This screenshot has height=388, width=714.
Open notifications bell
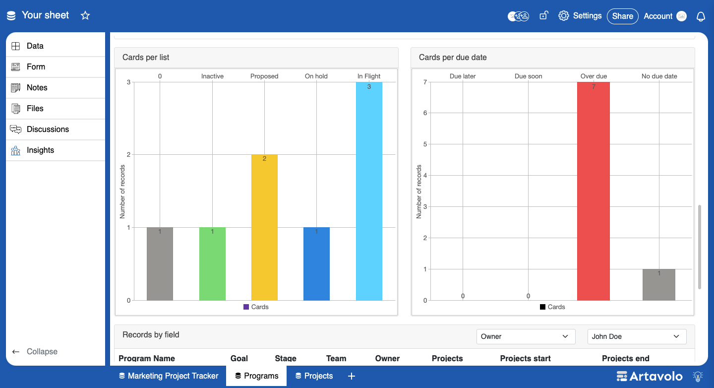(x=701, y=16)
